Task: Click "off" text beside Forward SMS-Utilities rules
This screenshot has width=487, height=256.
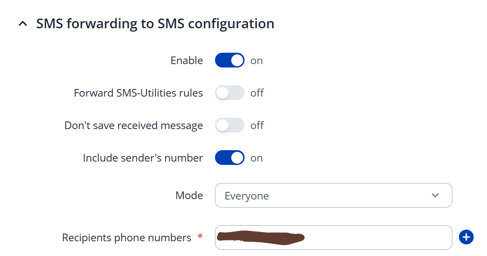Action: click(257, 93)
